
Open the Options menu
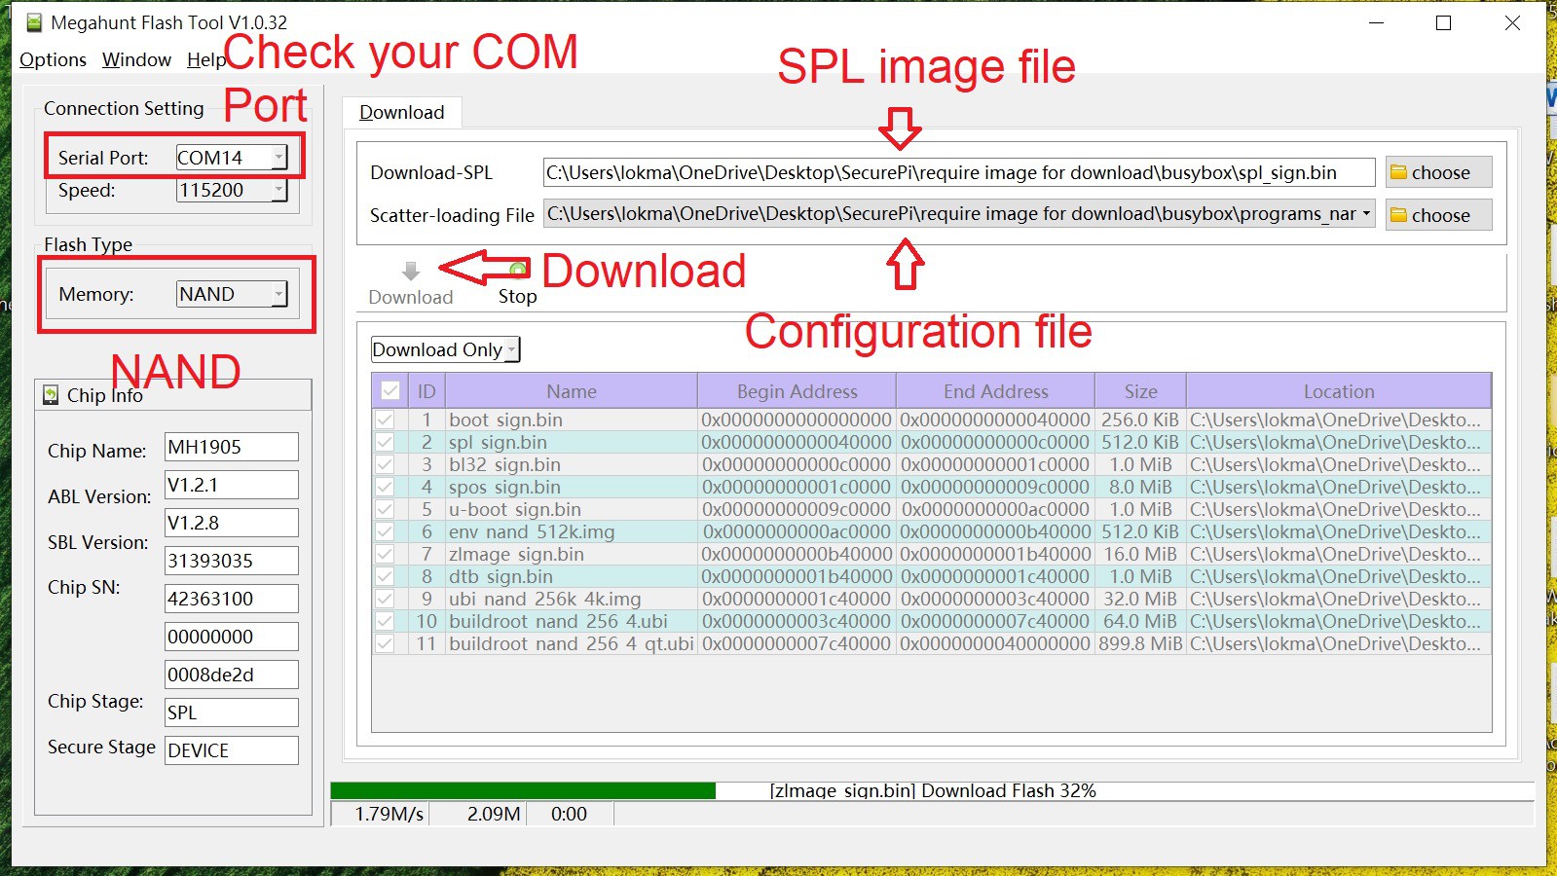tap(53, 59)
